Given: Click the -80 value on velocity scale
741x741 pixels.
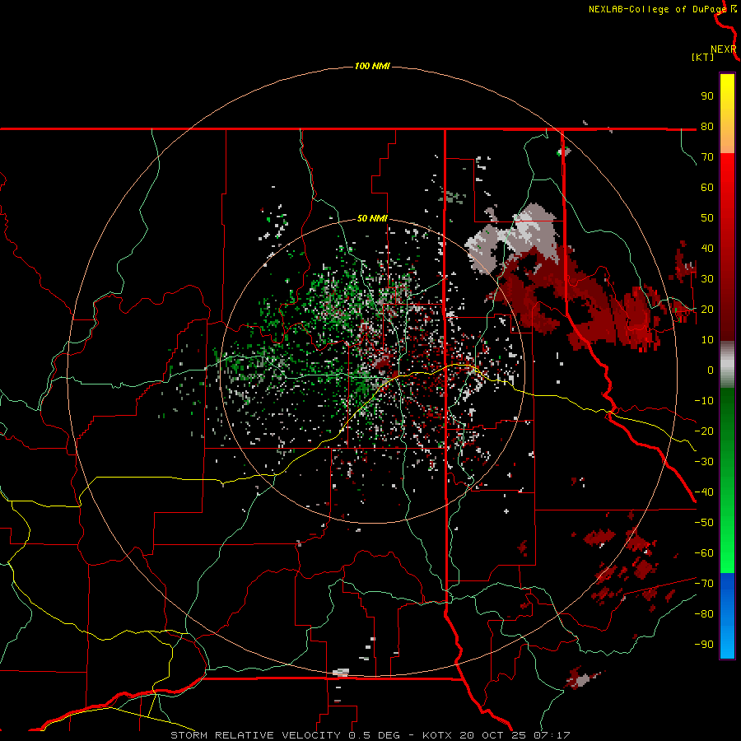Looking at the screenshot, I should click(704, 614).
